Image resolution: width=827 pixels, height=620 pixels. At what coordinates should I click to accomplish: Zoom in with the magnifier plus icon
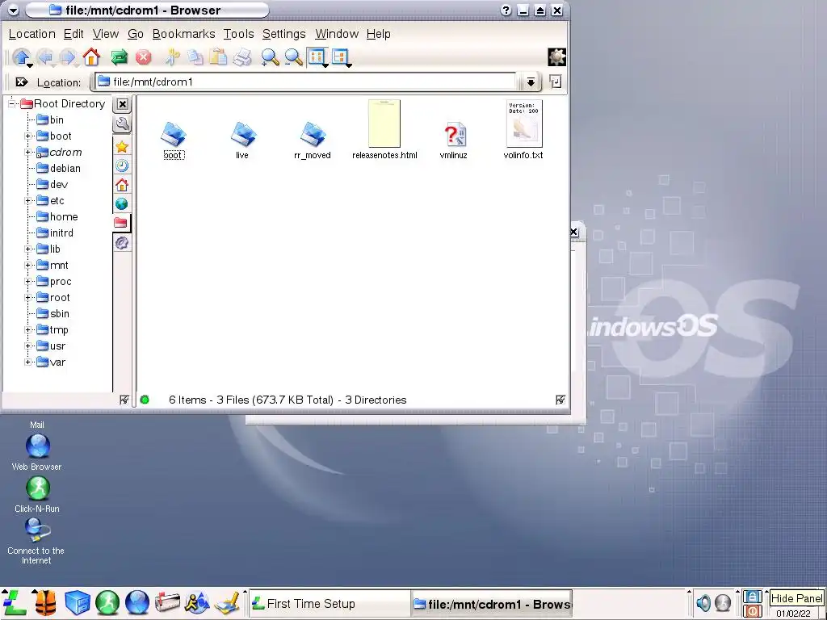pyautogui.click(x=270, y=57)
